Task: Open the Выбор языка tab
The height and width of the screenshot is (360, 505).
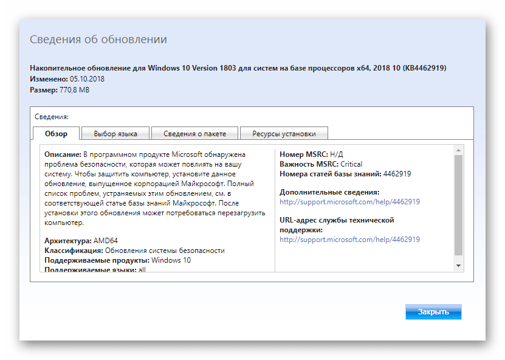Action: point(115,134)
